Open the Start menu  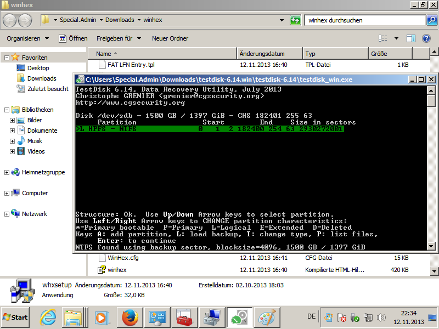coord(15,317)
